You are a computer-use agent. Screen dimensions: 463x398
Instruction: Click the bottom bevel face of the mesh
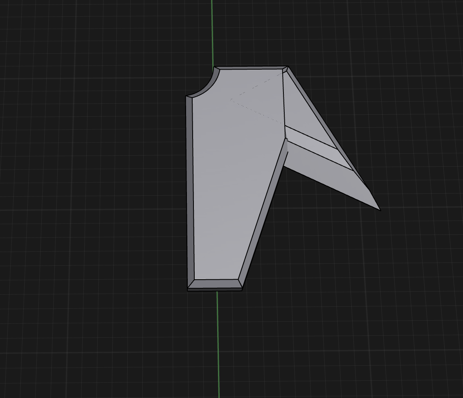tap(215, 284)
